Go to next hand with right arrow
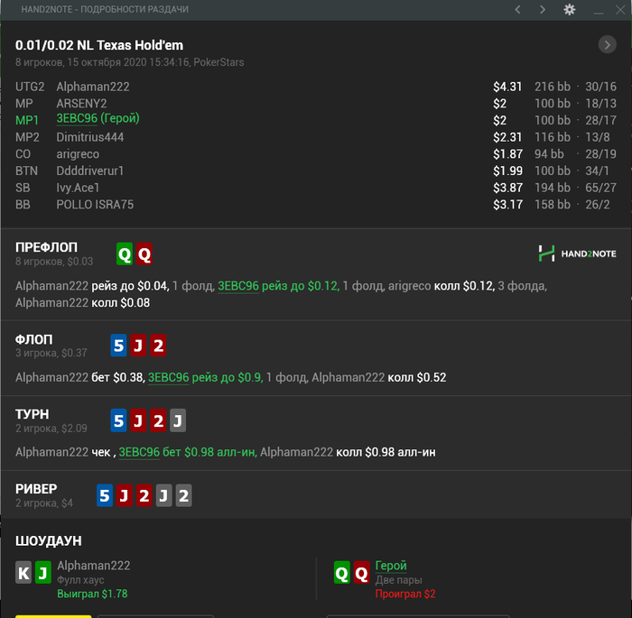 click(543, 9)
